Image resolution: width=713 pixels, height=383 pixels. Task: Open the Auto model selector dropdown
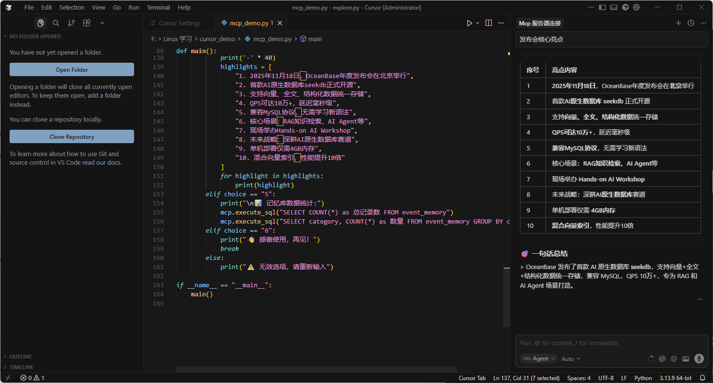click(570, 359)
